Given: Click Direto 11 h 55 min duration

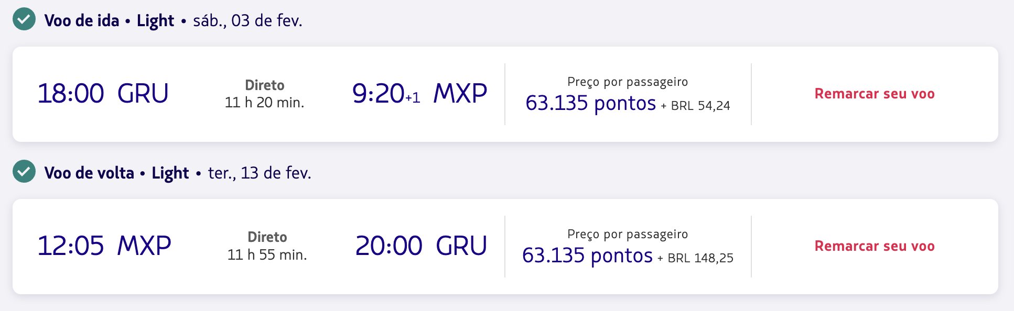Looking at the screenshot, I should click(267, 246).
